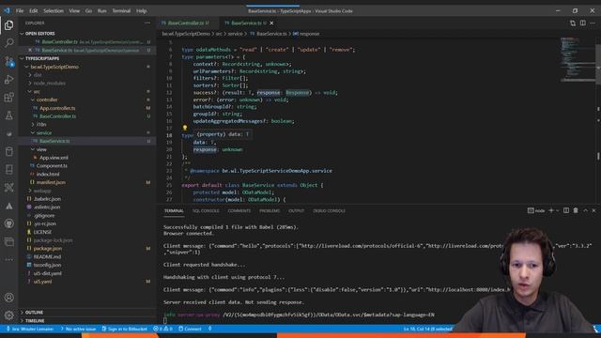Open App.controller.ts in file tree

tap(57, 108)
